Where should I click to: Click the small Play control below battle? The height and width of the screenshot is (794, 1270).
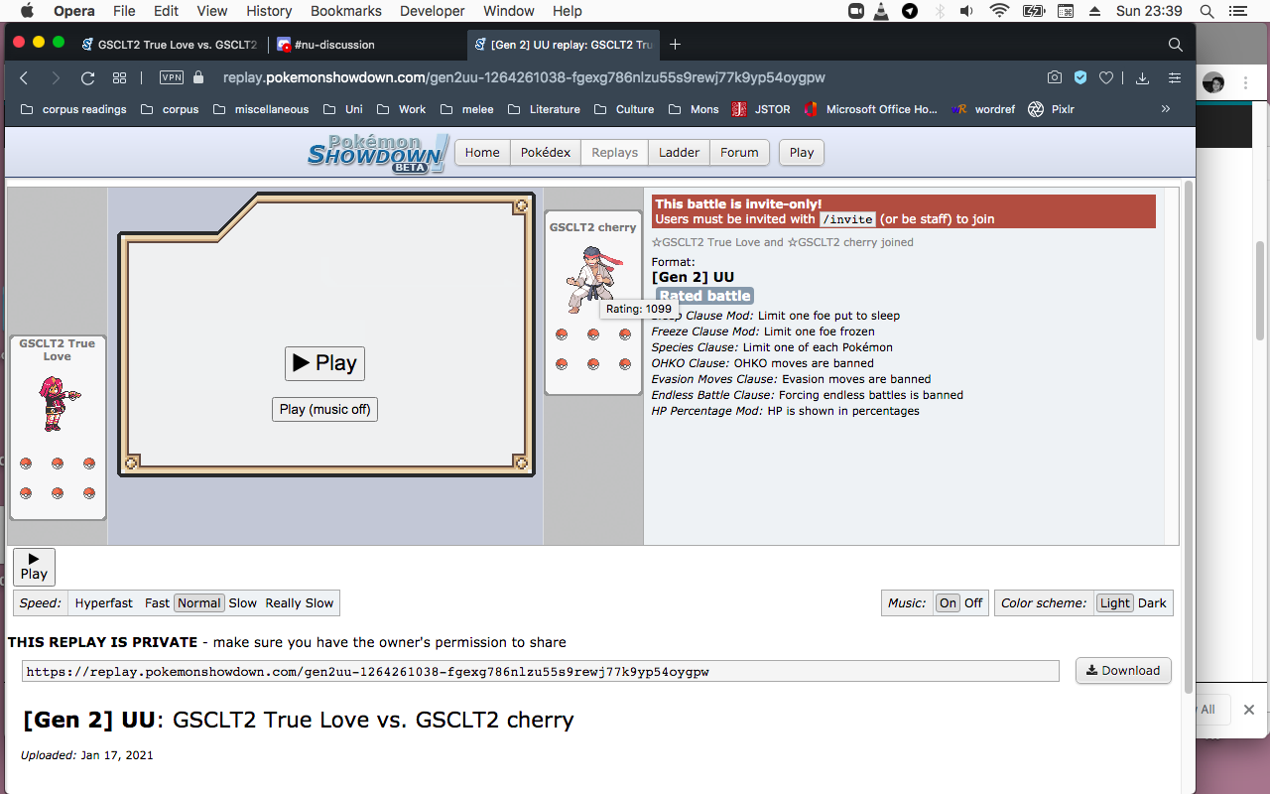point(34,567)
